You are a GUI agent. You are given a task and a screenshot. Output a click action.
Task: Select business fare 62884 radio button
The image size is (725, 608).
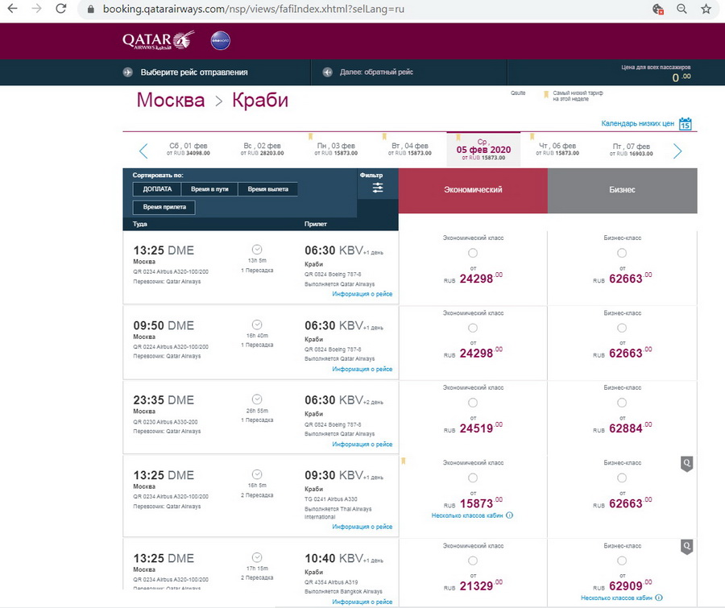point(622,403)
